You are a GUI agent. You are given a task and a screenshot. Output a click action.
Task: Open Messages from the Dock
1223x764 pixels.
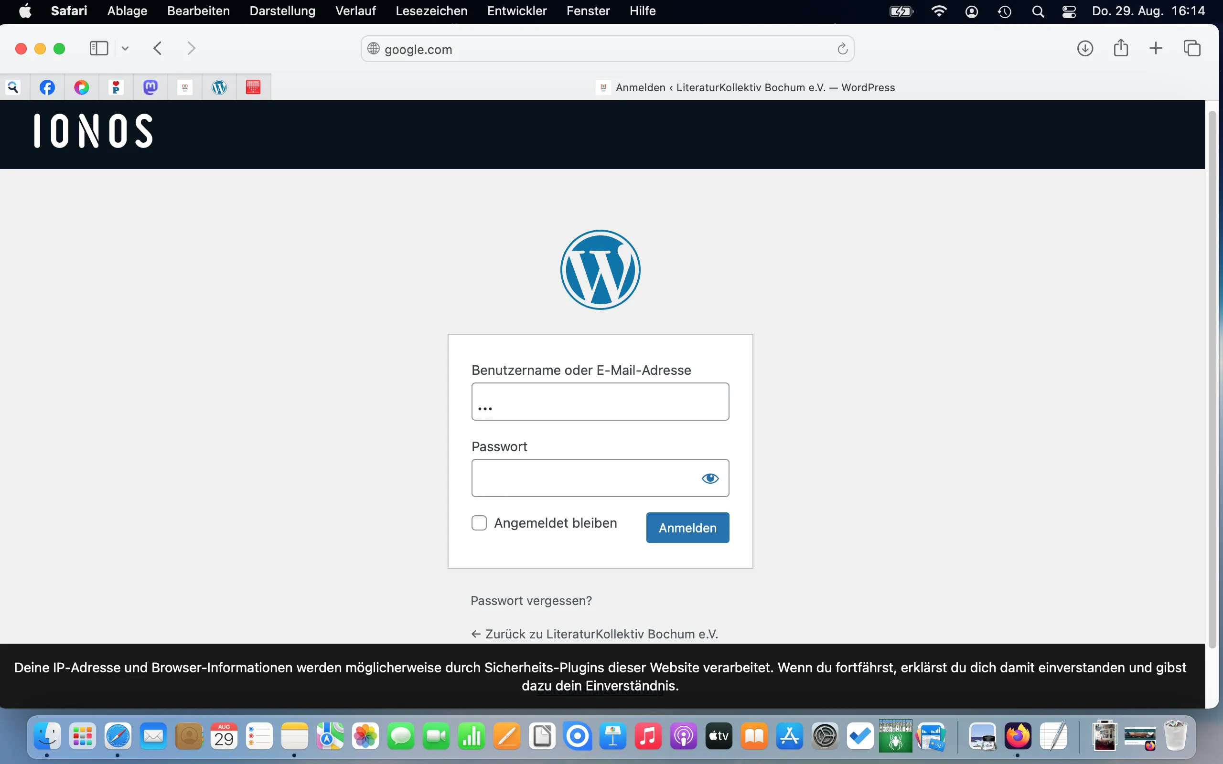pyautogui.click(x=401, y=736)
